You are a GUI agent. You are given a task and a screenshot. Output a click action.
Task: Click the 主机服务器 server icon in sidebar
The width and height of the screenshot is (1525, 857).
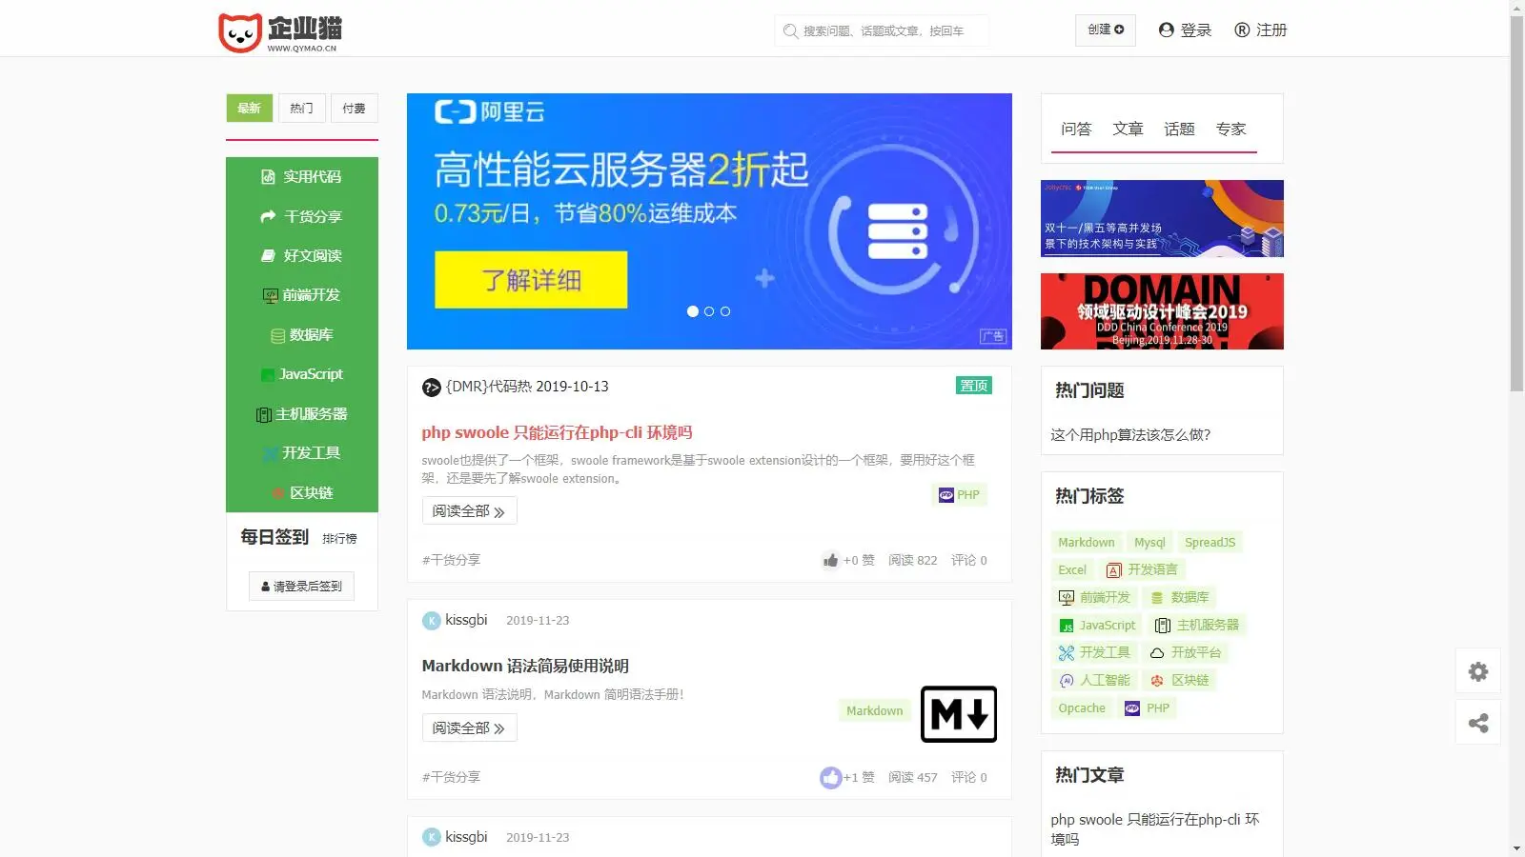click(264, 413)
